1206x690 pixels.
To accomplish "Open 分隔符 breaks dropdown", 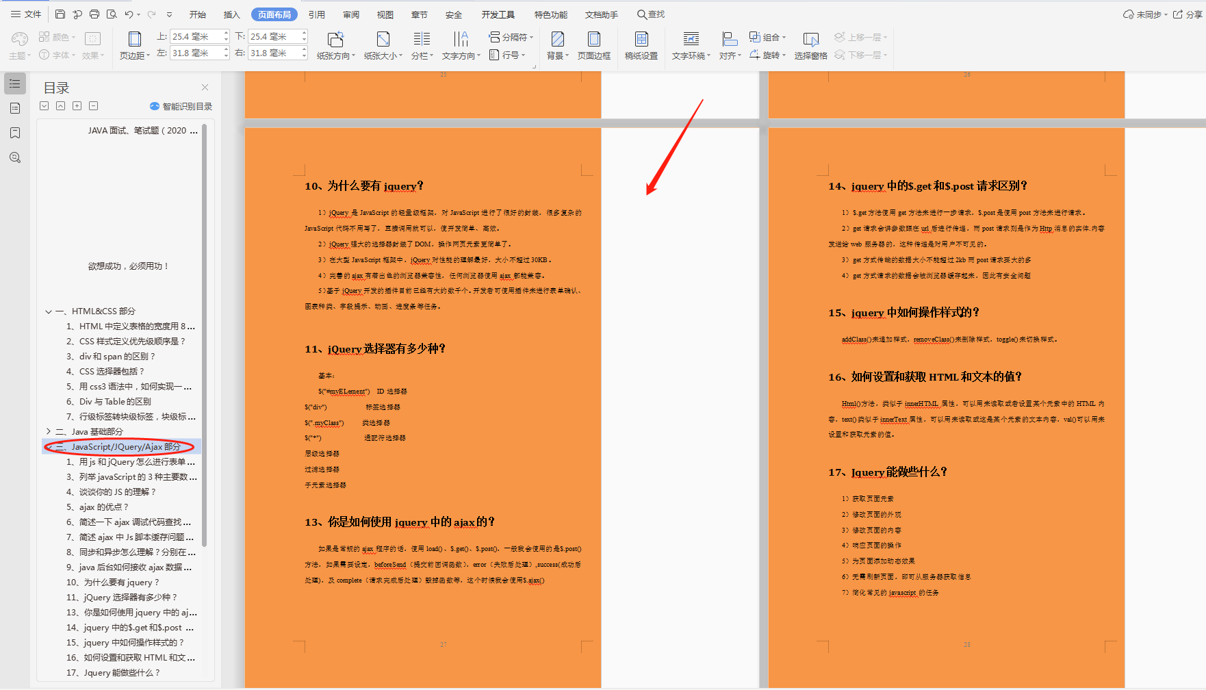I will tap(511, 37).
